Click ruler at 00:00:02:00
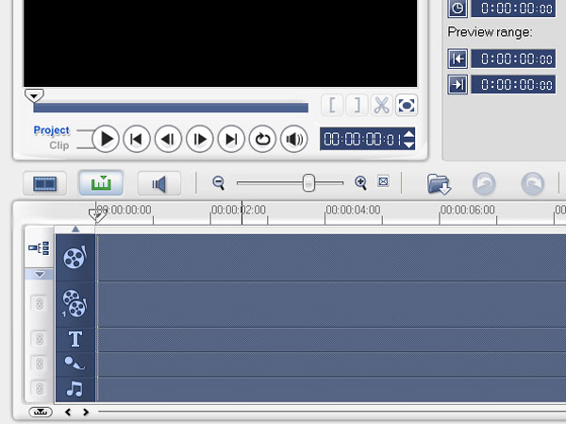 [239, 210]
